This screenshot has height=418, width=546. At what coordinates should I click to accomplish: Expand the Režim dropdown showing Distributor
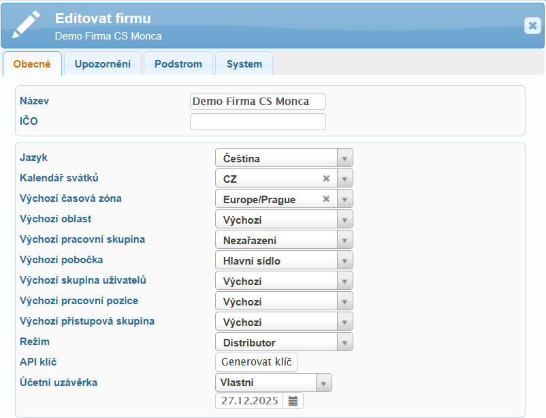(344, 342)
